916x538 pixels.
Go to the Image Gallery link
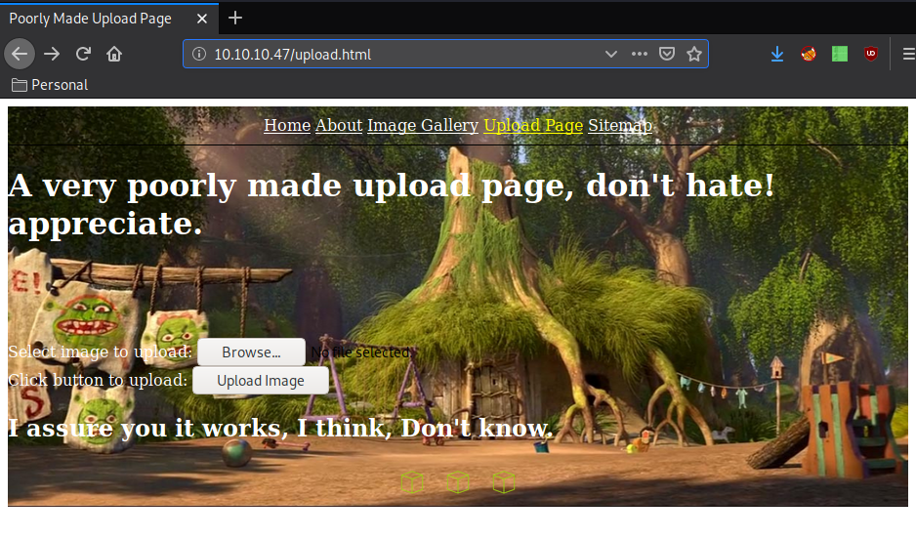click(423, 125)
